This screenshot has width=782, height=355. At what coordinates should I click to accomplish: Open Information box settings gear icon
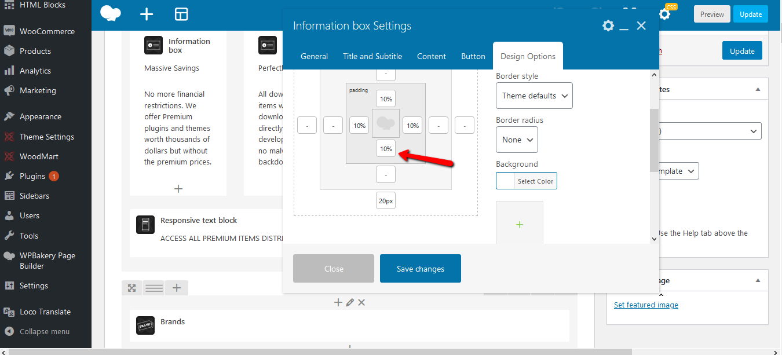tap(608, 25)
